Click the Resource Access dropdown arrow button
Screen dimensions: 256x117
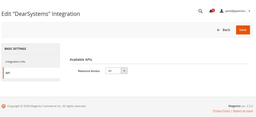coord(124,71)
